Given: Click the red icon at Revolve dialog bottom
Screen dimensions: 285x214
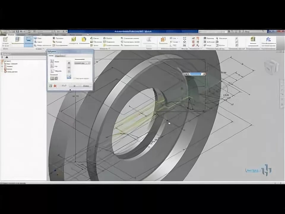Looking at the screenshot, I should point(55,86).
